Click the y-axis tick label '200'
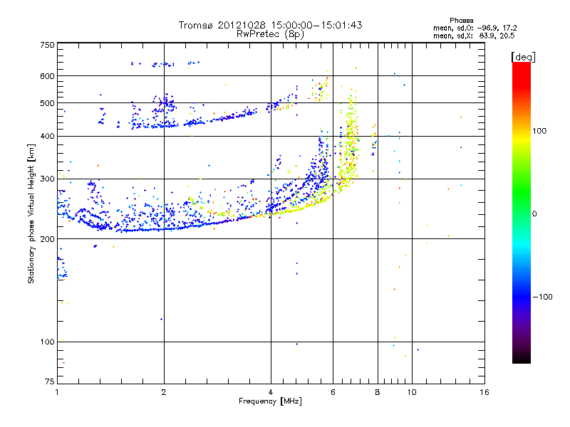570x427 pixels. point(48,239)
